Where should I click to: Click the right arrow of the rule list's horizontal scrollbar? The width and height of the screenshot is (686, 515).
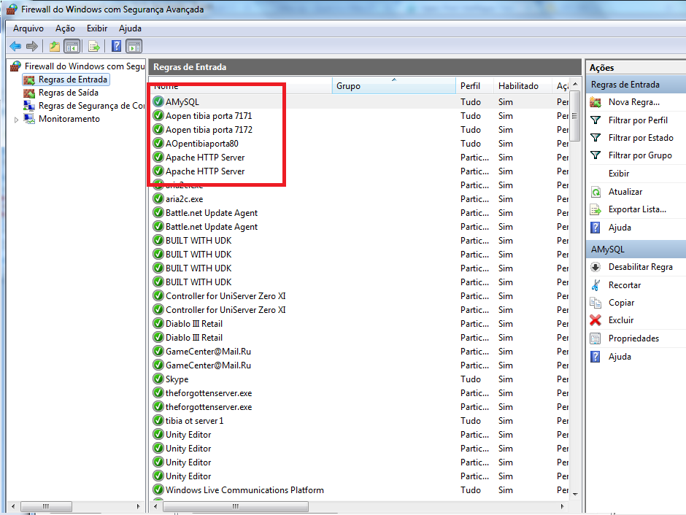(563, 506)
